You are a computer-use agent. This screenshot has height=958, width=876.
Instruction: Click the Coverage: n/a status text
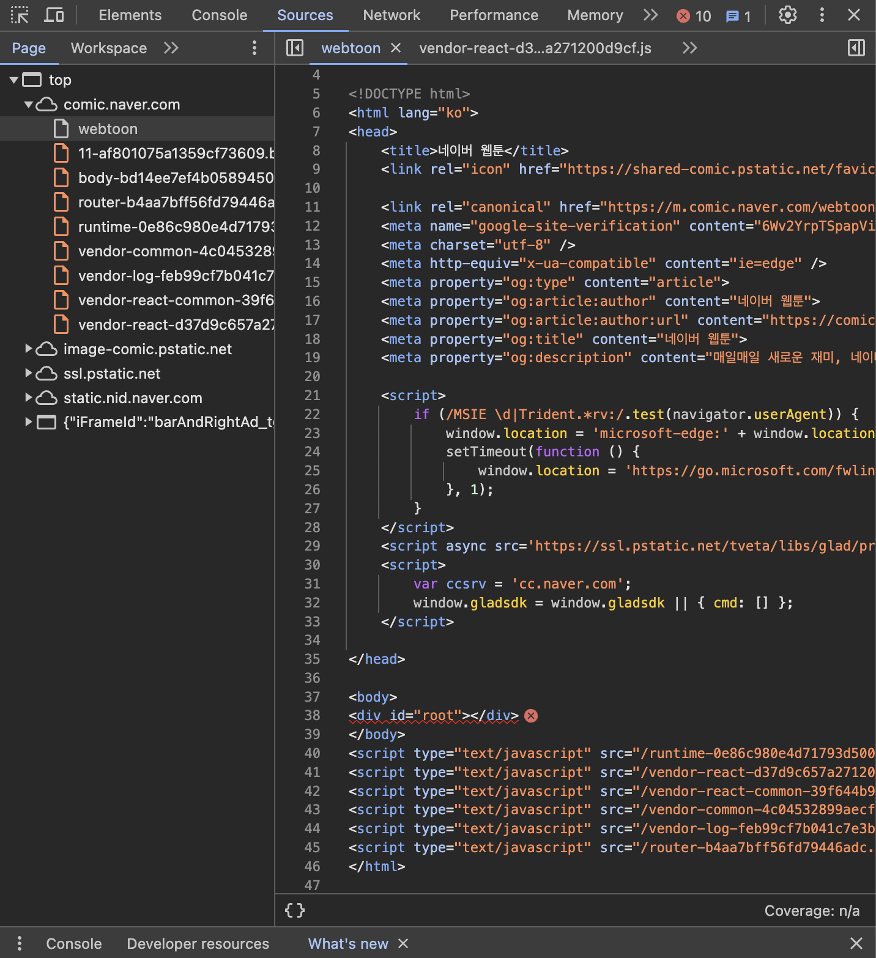point(812,911)
